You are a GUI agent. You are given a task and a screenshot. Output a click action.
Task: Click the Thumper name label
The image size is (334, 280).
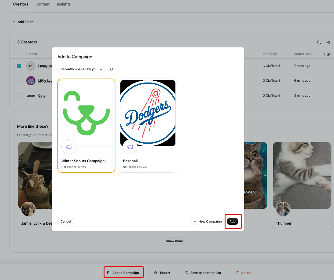click(284, 223)
